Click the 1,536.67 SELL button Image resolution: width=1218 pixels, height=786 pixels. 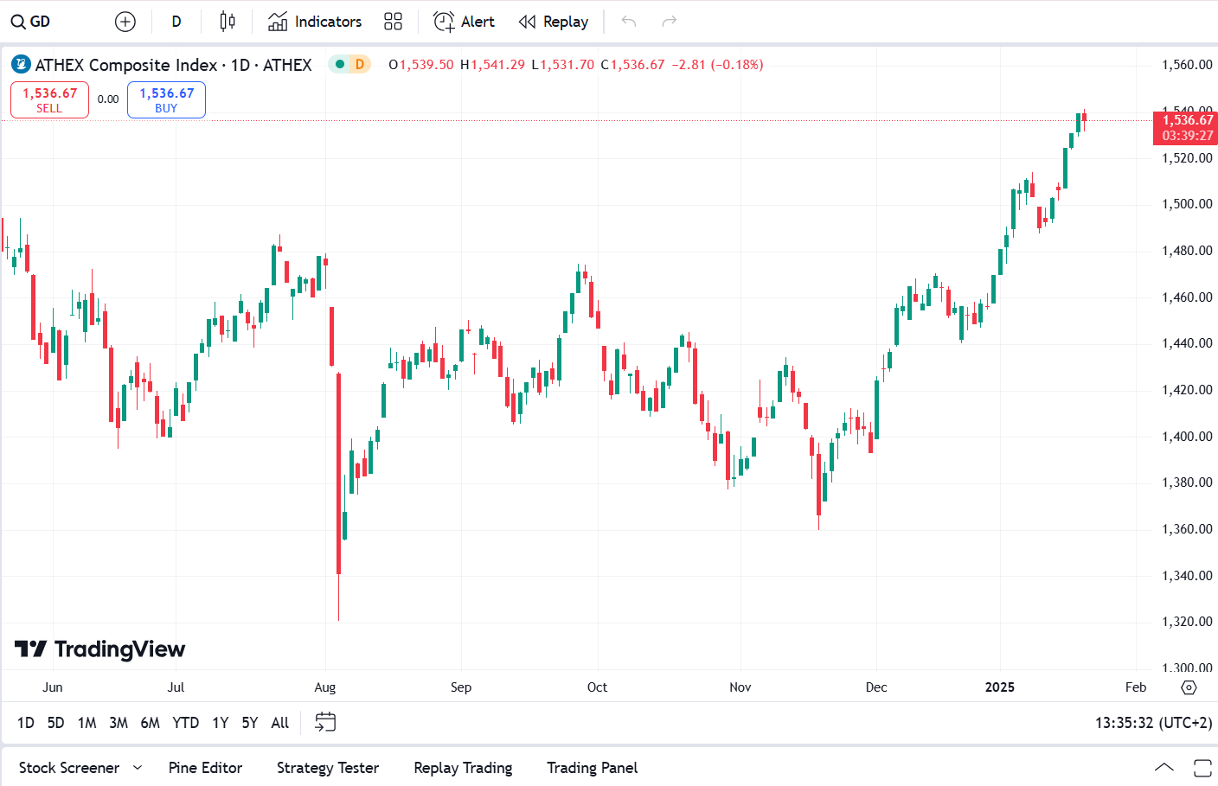[x=49, y=99]
